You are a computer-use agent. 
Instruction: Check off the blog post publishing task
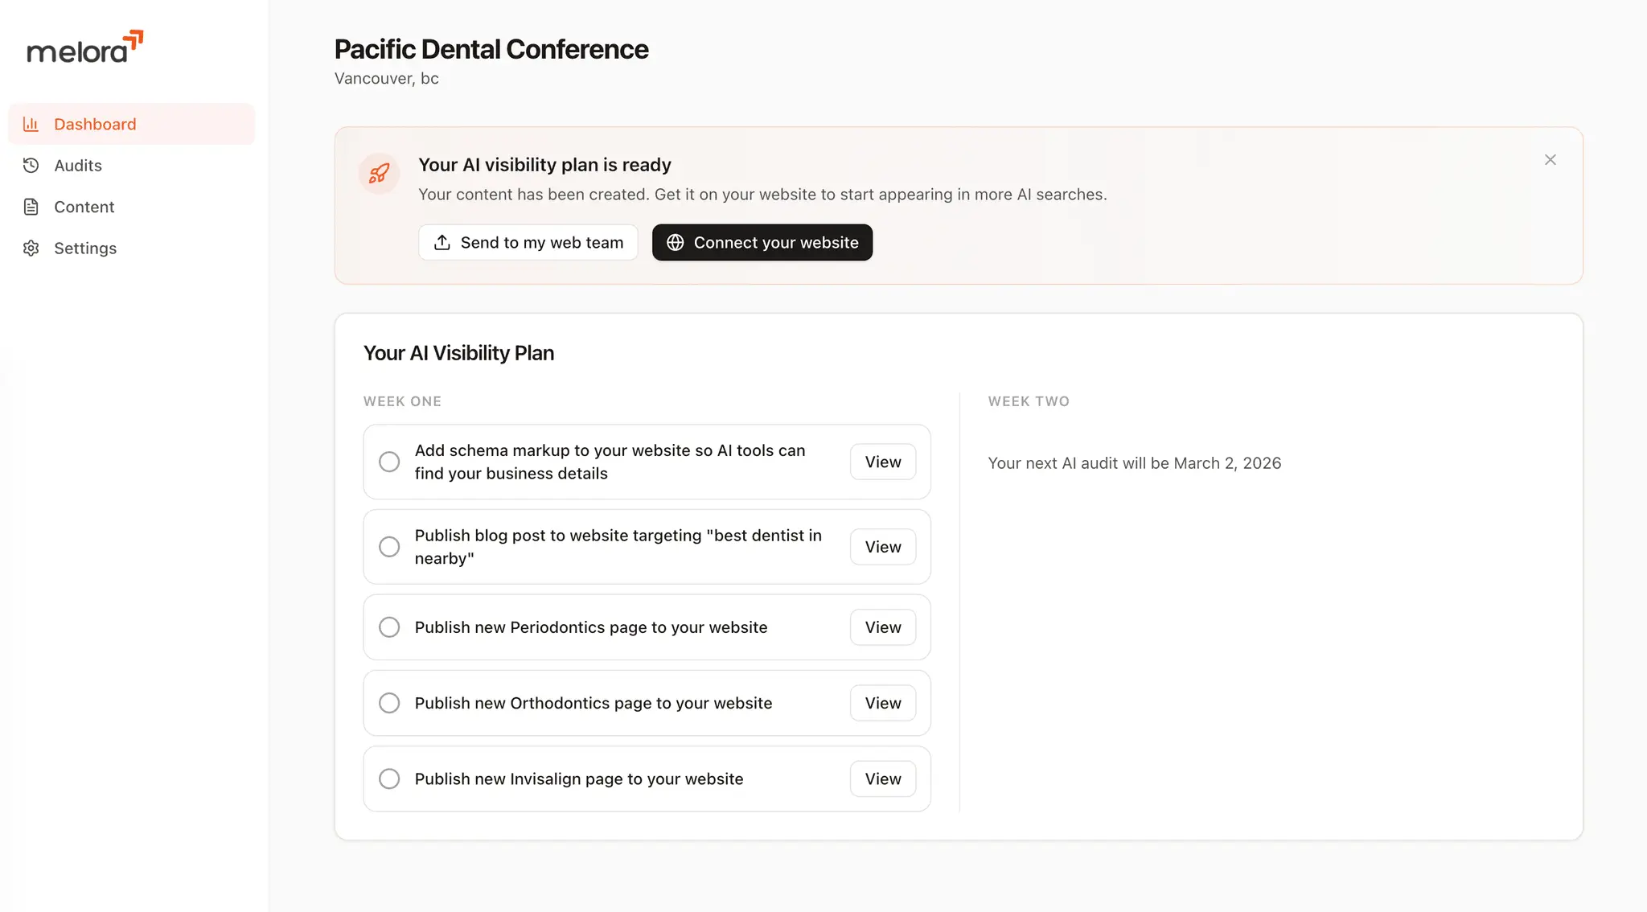389,547
